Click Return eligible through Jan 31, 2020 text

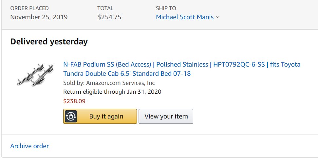point(112,92)
